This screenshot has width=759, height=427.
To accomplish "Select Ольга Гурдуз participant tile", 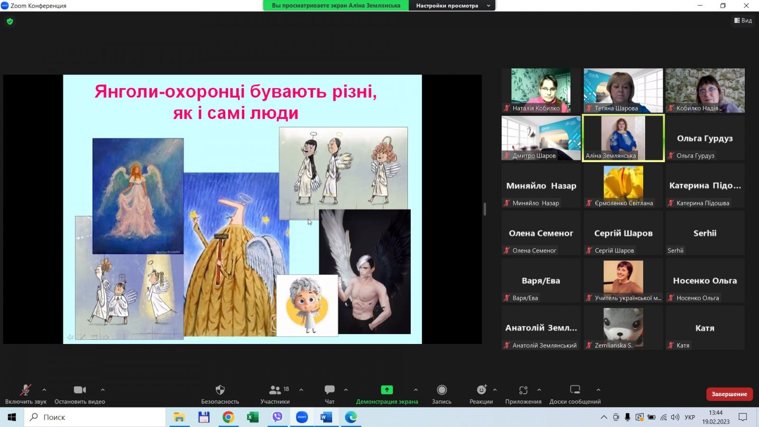I will 705,138.
